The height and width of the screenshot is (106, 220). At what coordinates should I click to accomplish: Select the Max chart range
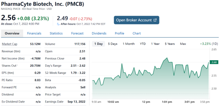pos(183,44)
